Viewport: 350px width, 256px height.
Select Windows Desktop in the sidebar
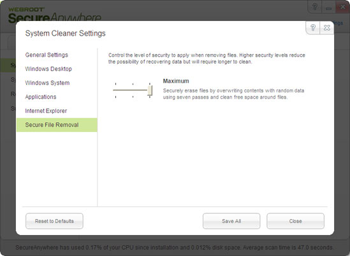(x=48, y=69)
